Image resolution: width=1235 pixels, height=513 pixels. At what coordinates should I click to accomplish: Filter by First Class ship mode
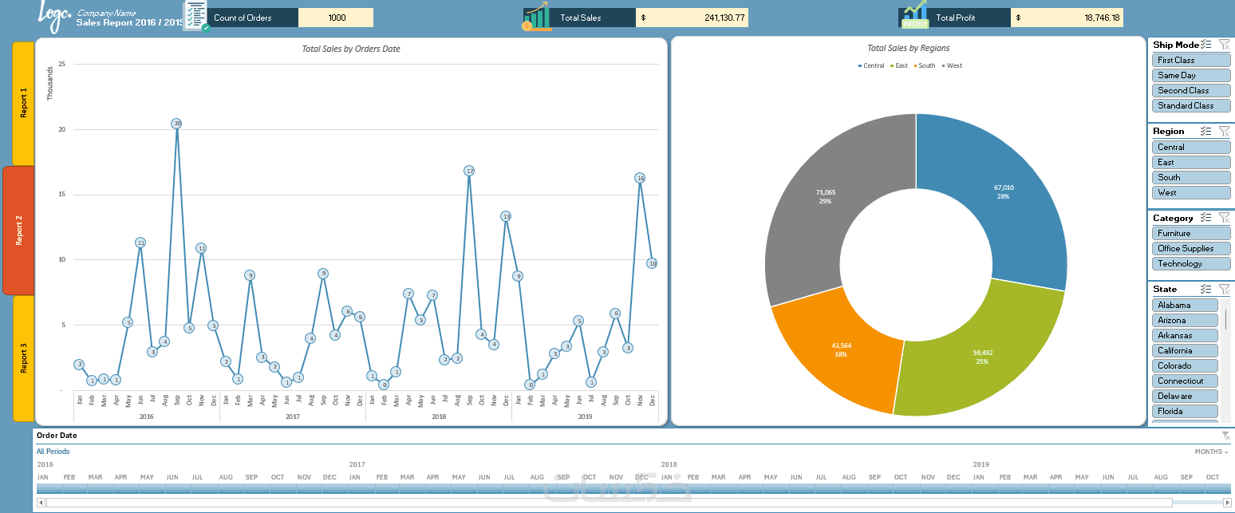tap(1191, 60)
